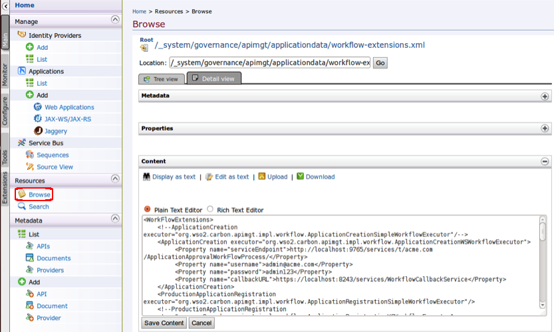The height and width of the screenshot is (332, 554).
Task: Click the Save Content button
Action: click(x=163, y=323)
